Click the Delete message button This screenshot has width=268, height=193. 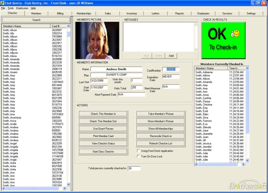(x=159, y=56)
